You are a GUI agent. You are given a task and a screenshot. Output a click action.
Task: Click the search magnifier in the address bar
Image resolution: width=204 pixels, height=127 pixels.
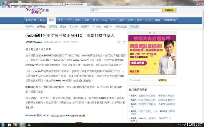[57, 4]
